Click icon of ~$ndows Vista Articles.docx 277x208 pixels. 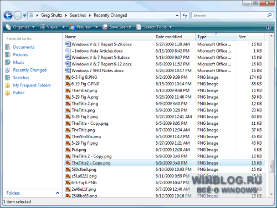tap(68, 50)
